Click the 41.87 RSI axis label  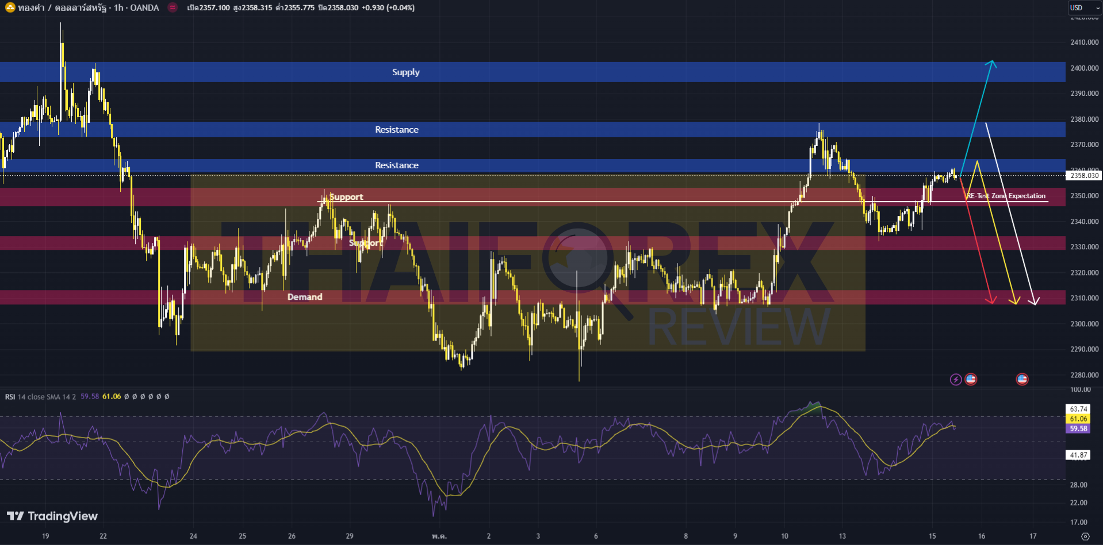click(x=1078, y=455)
